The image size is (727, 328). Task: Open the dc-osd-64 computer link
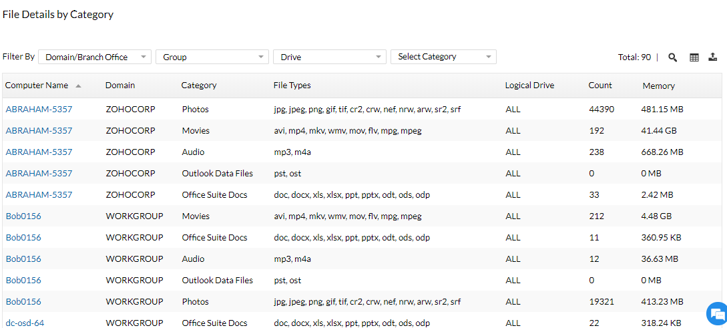pos(25,323)
